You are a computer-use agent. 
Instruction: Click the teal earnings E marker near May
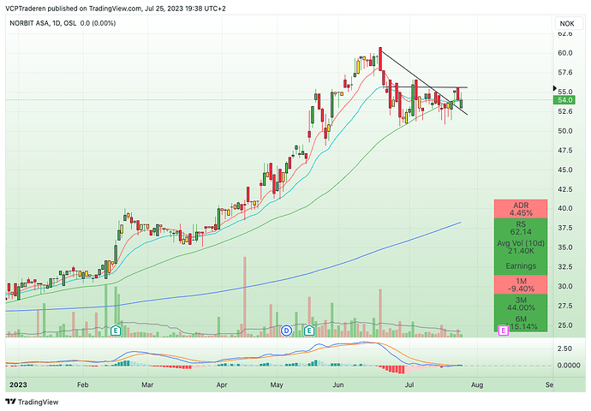tap(309, 331)
